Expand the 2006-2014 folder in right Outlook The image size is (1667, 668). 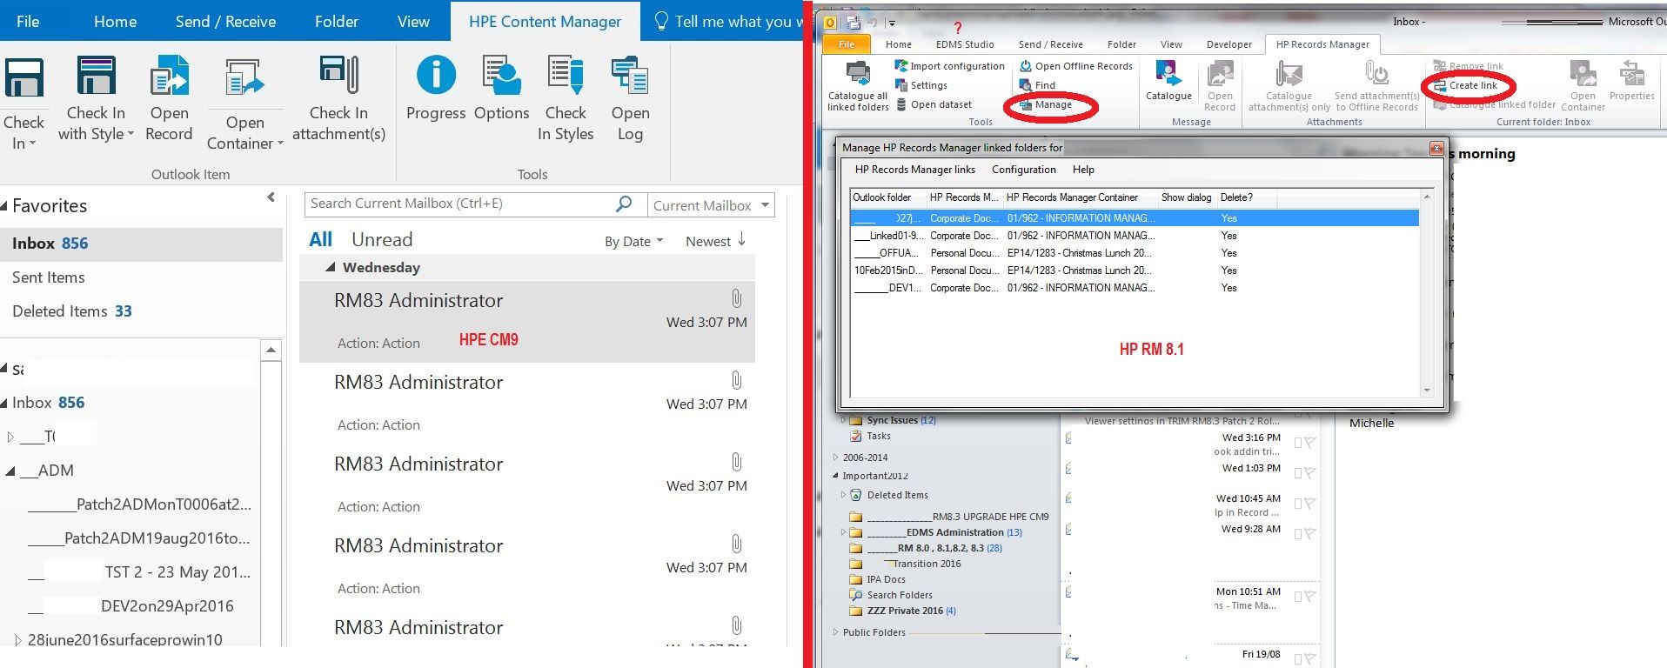[836, 458]
